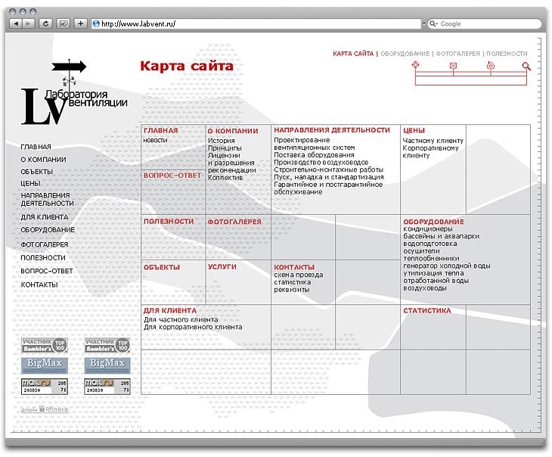The width and height of the screenshot is (552, 457).
Task: Select КОНТАКТЫ in left sidebar
Action: pos(39,284)
